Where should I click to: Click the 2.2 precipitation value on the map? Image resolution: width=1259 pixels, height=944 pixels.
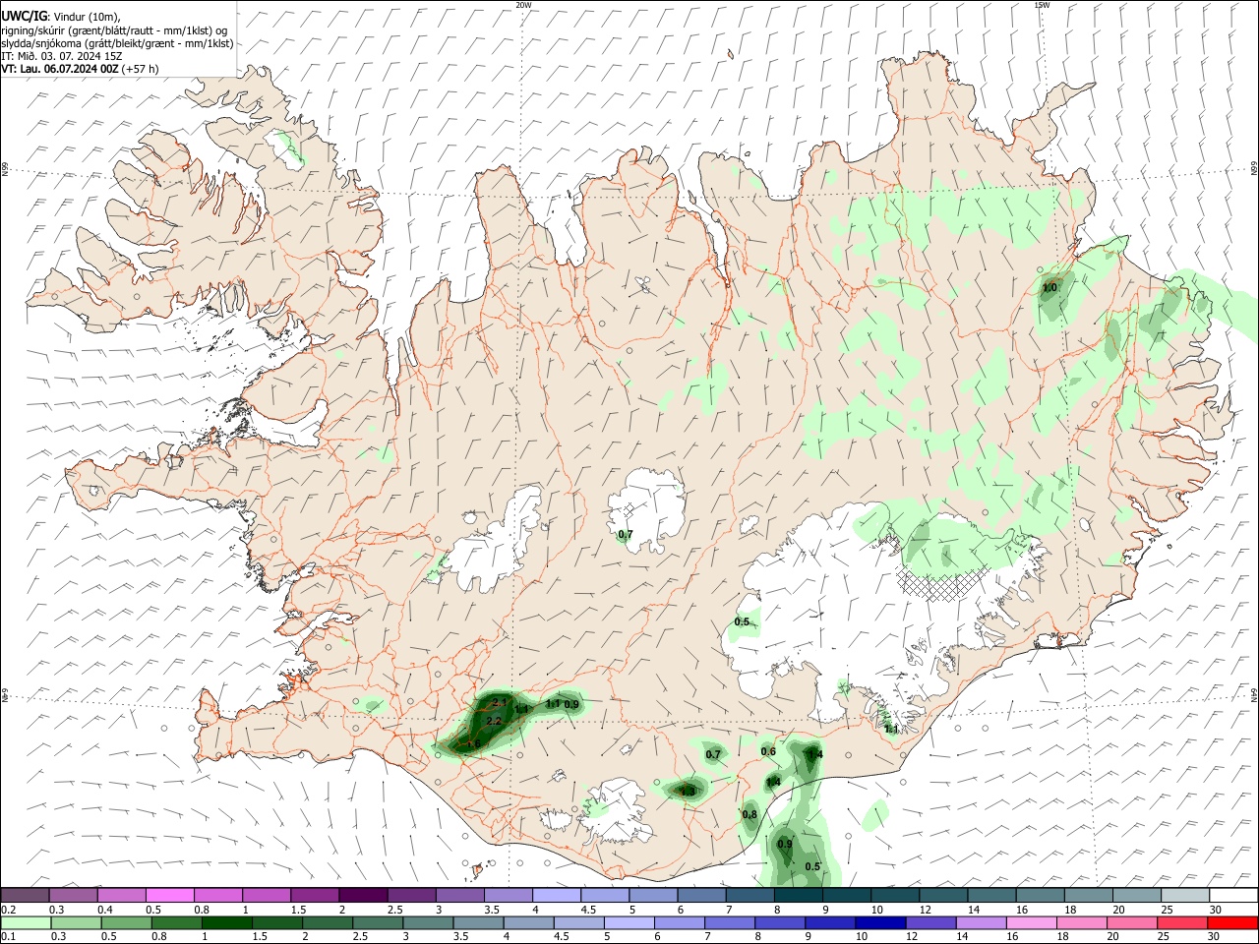[494, 722]
